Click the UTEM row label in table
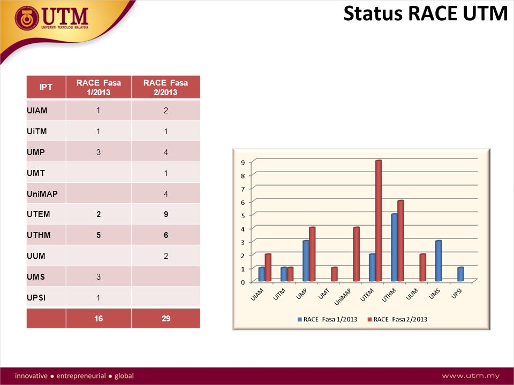Screen dimensions: 514x385 click(39, 214)
